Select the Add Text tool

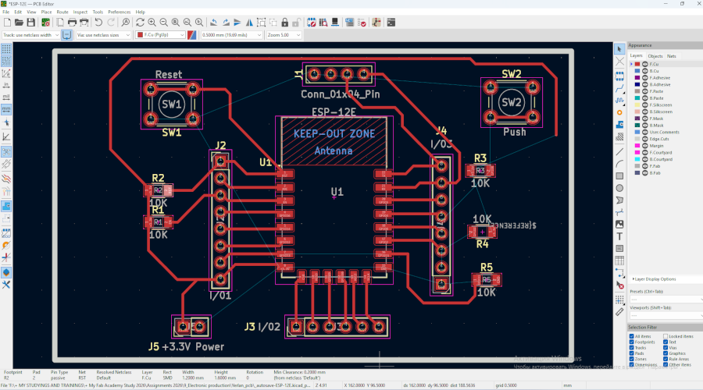(x=619, y=236)
